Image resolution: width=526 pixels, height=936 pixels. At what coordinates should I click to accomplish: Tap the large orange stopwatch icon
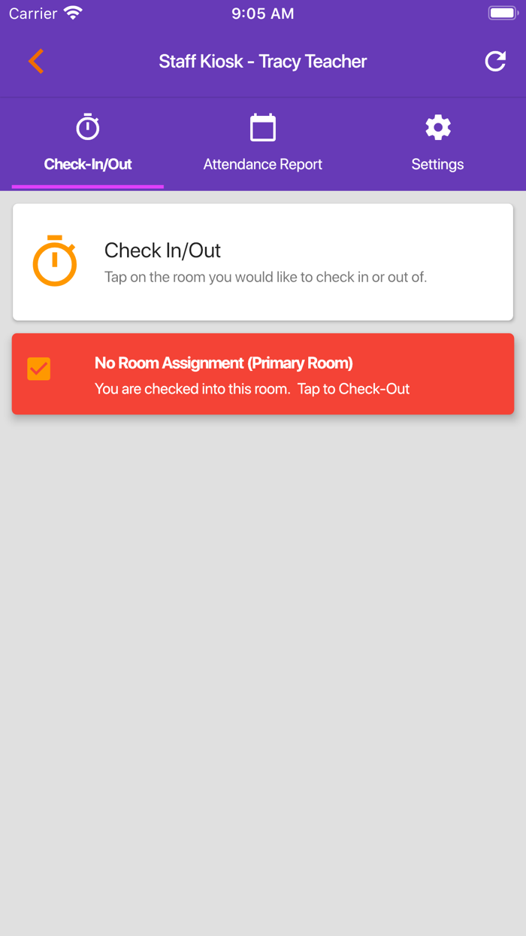click(55, 261)
